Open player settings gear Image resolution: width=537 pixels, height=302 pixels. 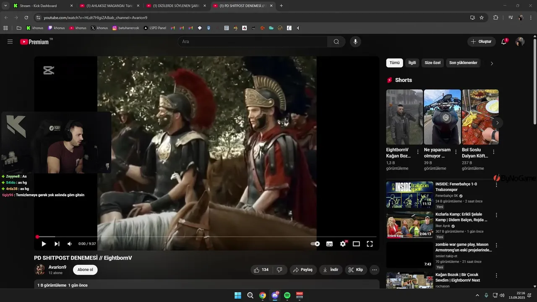pyautogui.click(x=343, y=244)
